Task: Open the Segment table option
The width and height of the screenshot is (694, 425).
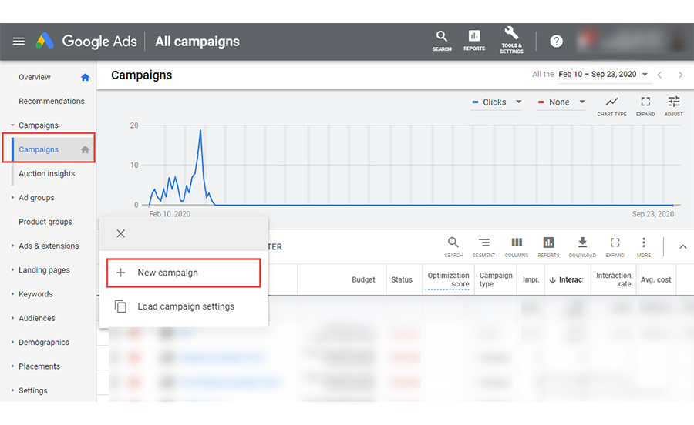Action: (x=483, y=247)
